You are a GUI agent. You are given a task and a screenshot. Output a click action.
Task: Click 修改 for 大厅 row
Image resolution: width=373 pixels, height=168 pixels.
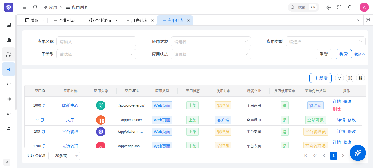352,120
